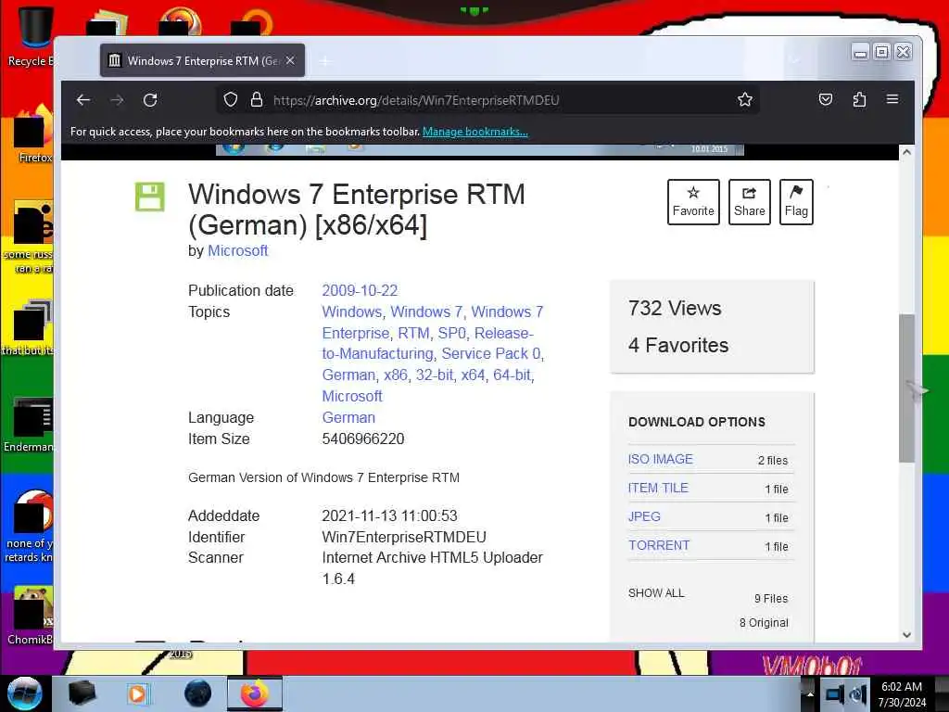This screenshot has width=949, height=712.
Task: Select the Addeddate value 2021-11-13 11:00:53
Action: 389,515
